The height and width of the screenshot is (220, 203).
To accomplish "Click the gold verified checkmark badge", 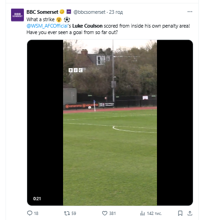I will point(62,12).
